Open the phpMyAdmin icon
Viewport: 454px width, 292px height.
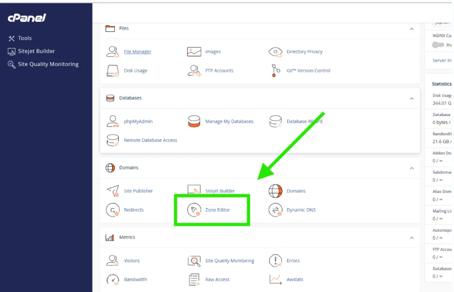pyautogui.click(x=113, y=121)
